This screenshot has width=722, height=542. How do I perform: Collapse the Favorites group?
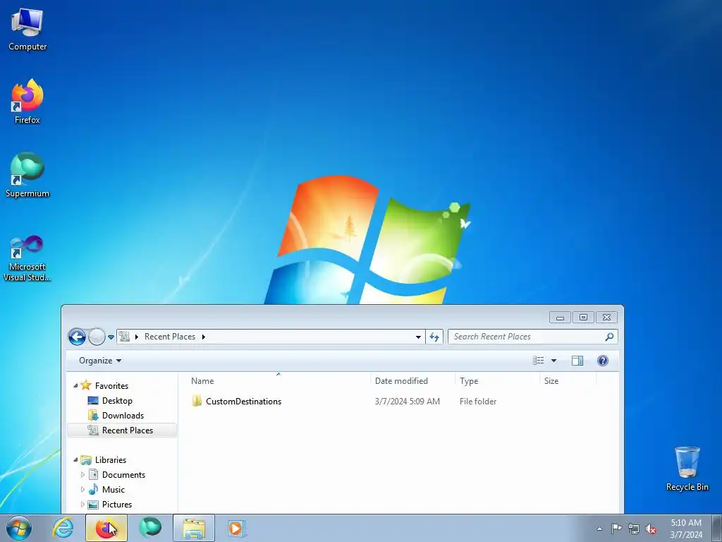75,385
